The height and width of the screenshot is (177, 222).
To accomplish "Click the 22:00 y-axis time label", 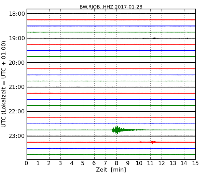I will (x=17, y=112).
